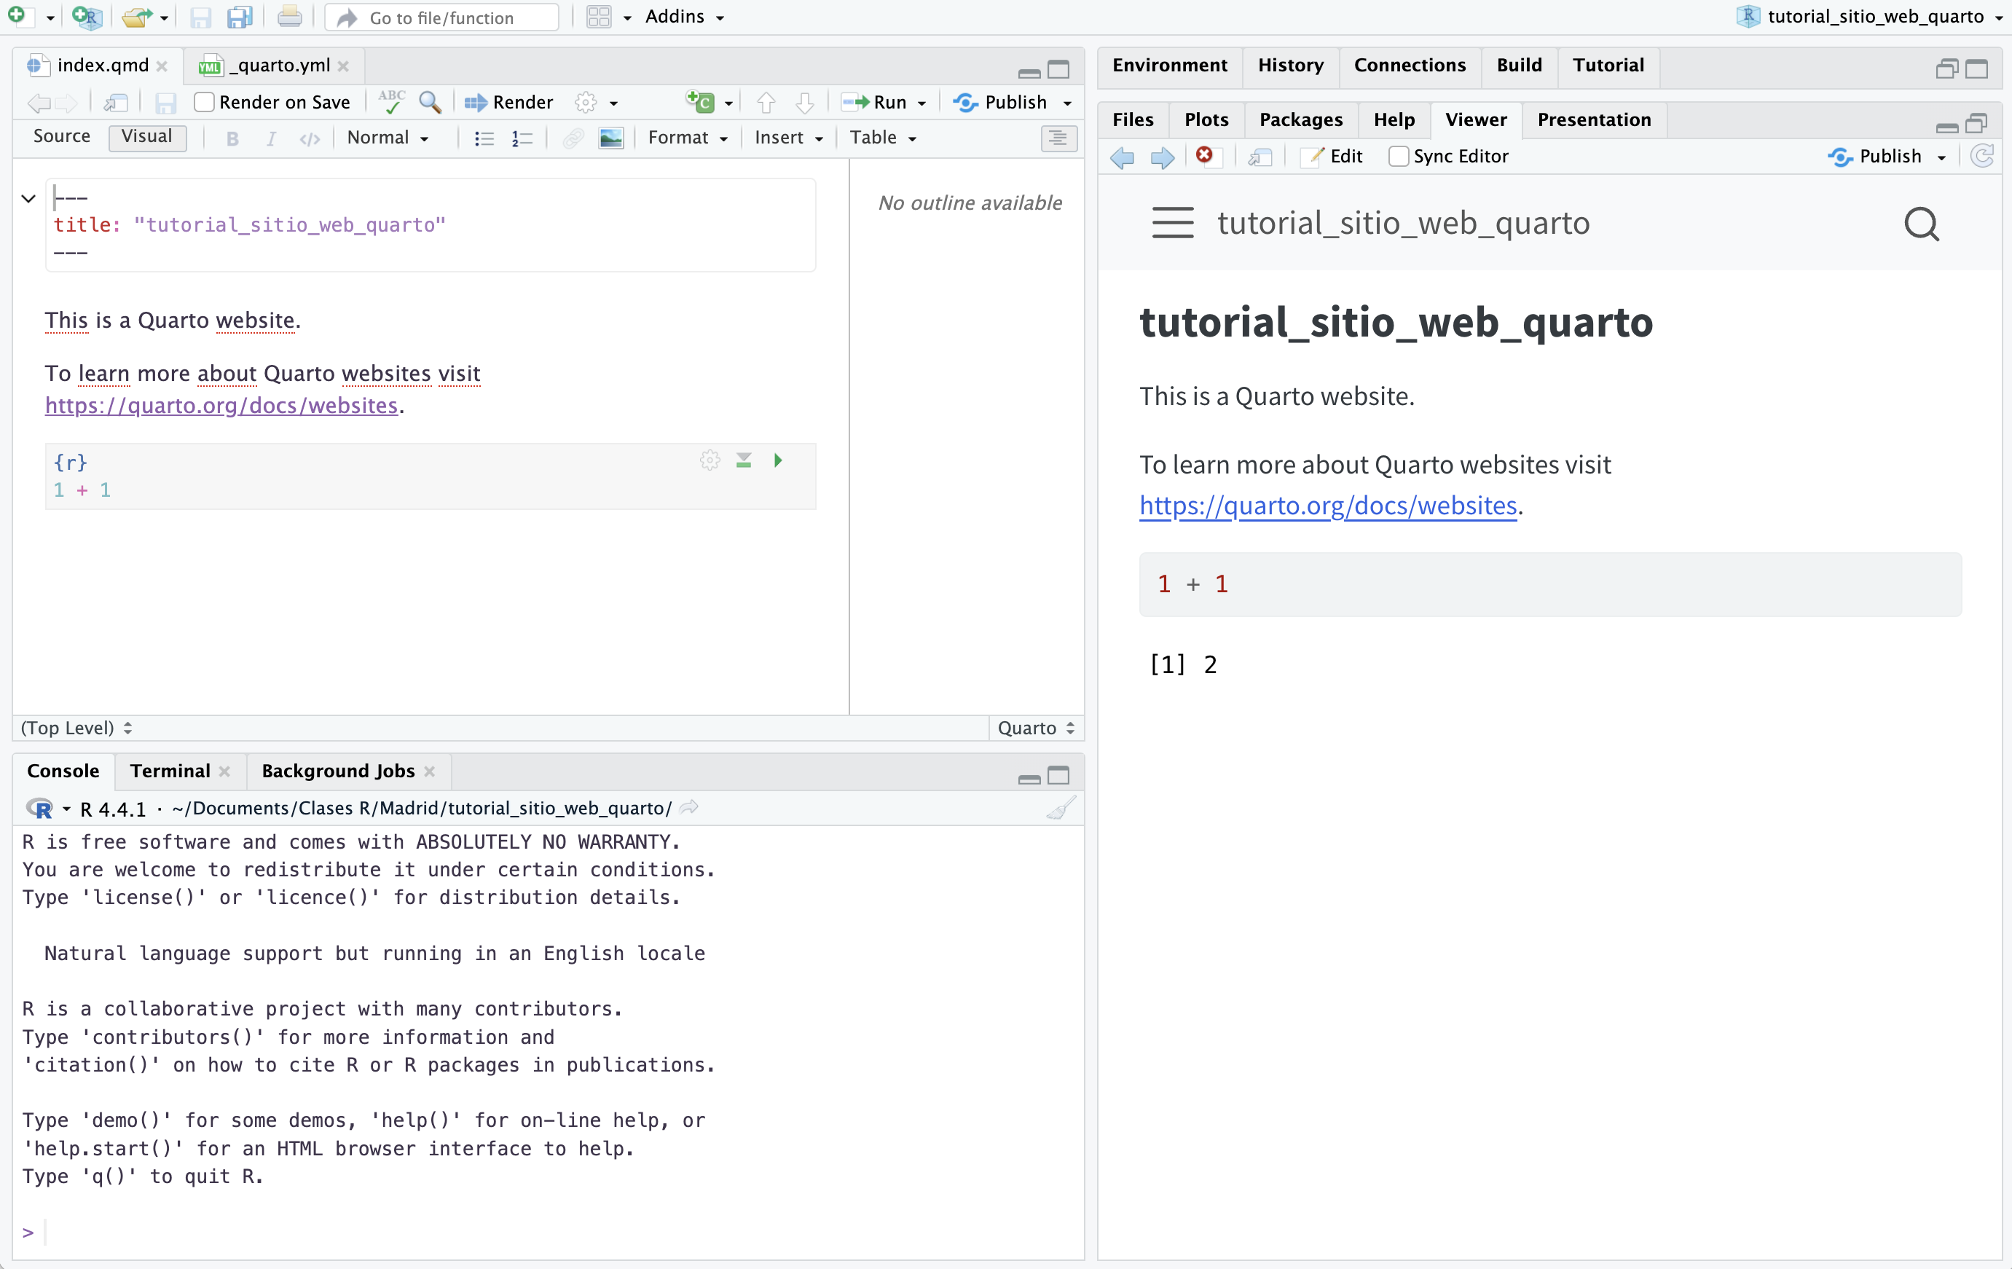Open the Quarto file type selector
The image size is (2012, 1269).
tap(1035, 728)
